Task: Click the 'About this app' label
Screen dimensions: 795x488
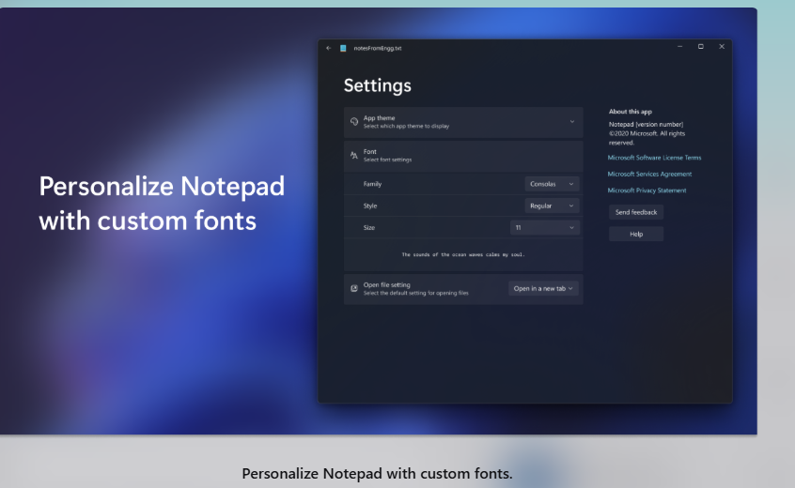Action: click(631, 112)
